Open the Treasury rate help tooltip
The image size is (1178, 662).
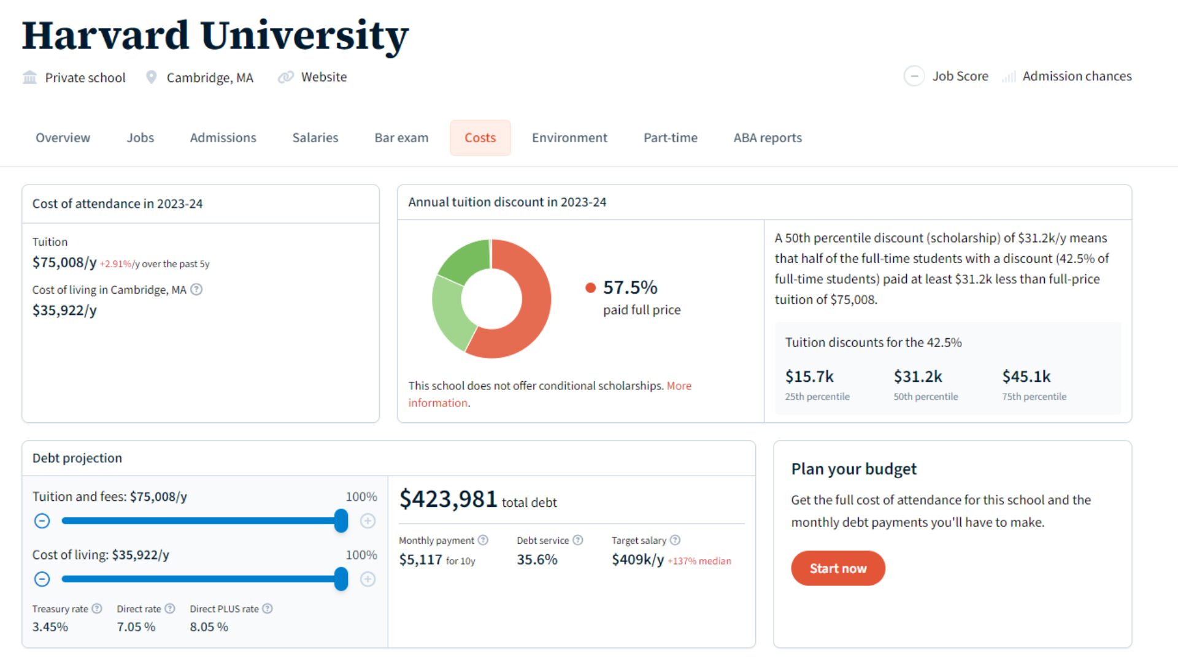click(97, 609)
